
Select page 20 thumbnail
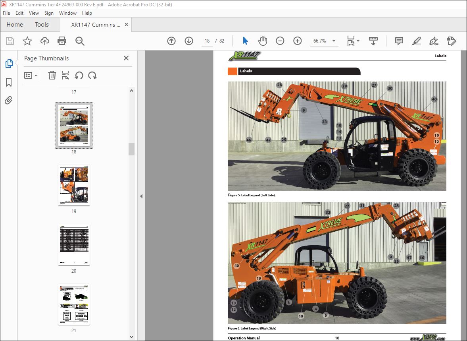pyautogui.click(x=74, y=245)
